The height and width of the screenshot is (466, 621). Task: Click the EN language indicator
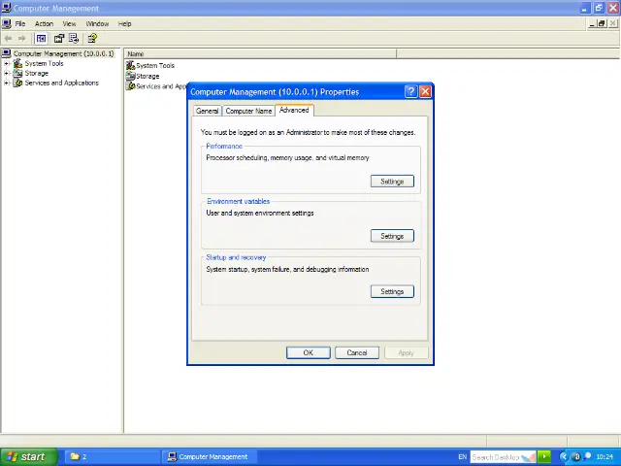[x=462, y=457]
